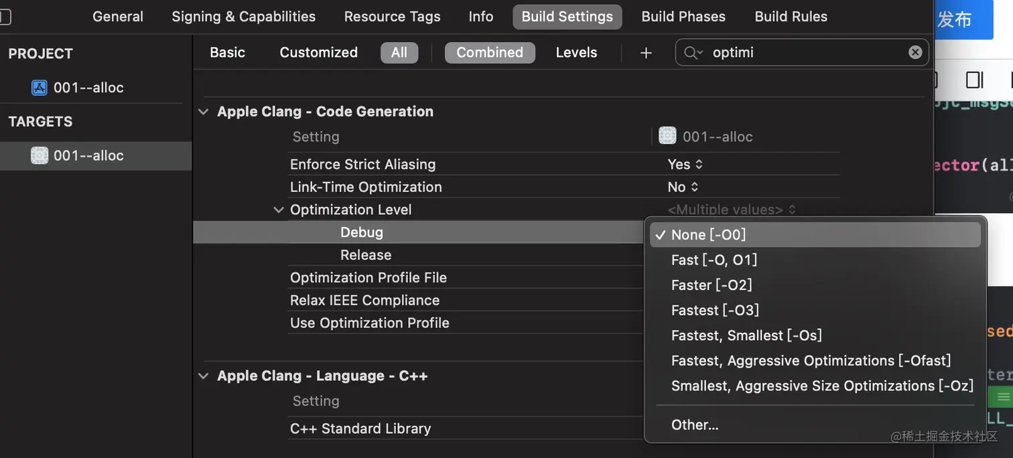The width and height of the screenshot is (1013, 458).
Task: Click the target icon in the Setting column header
Action: pos(667,137)
